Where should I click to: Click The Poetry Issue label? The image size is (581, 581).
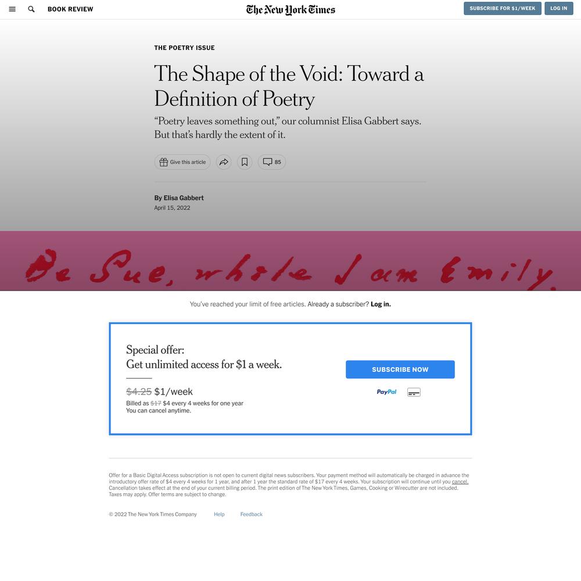(x=185, y=48)
